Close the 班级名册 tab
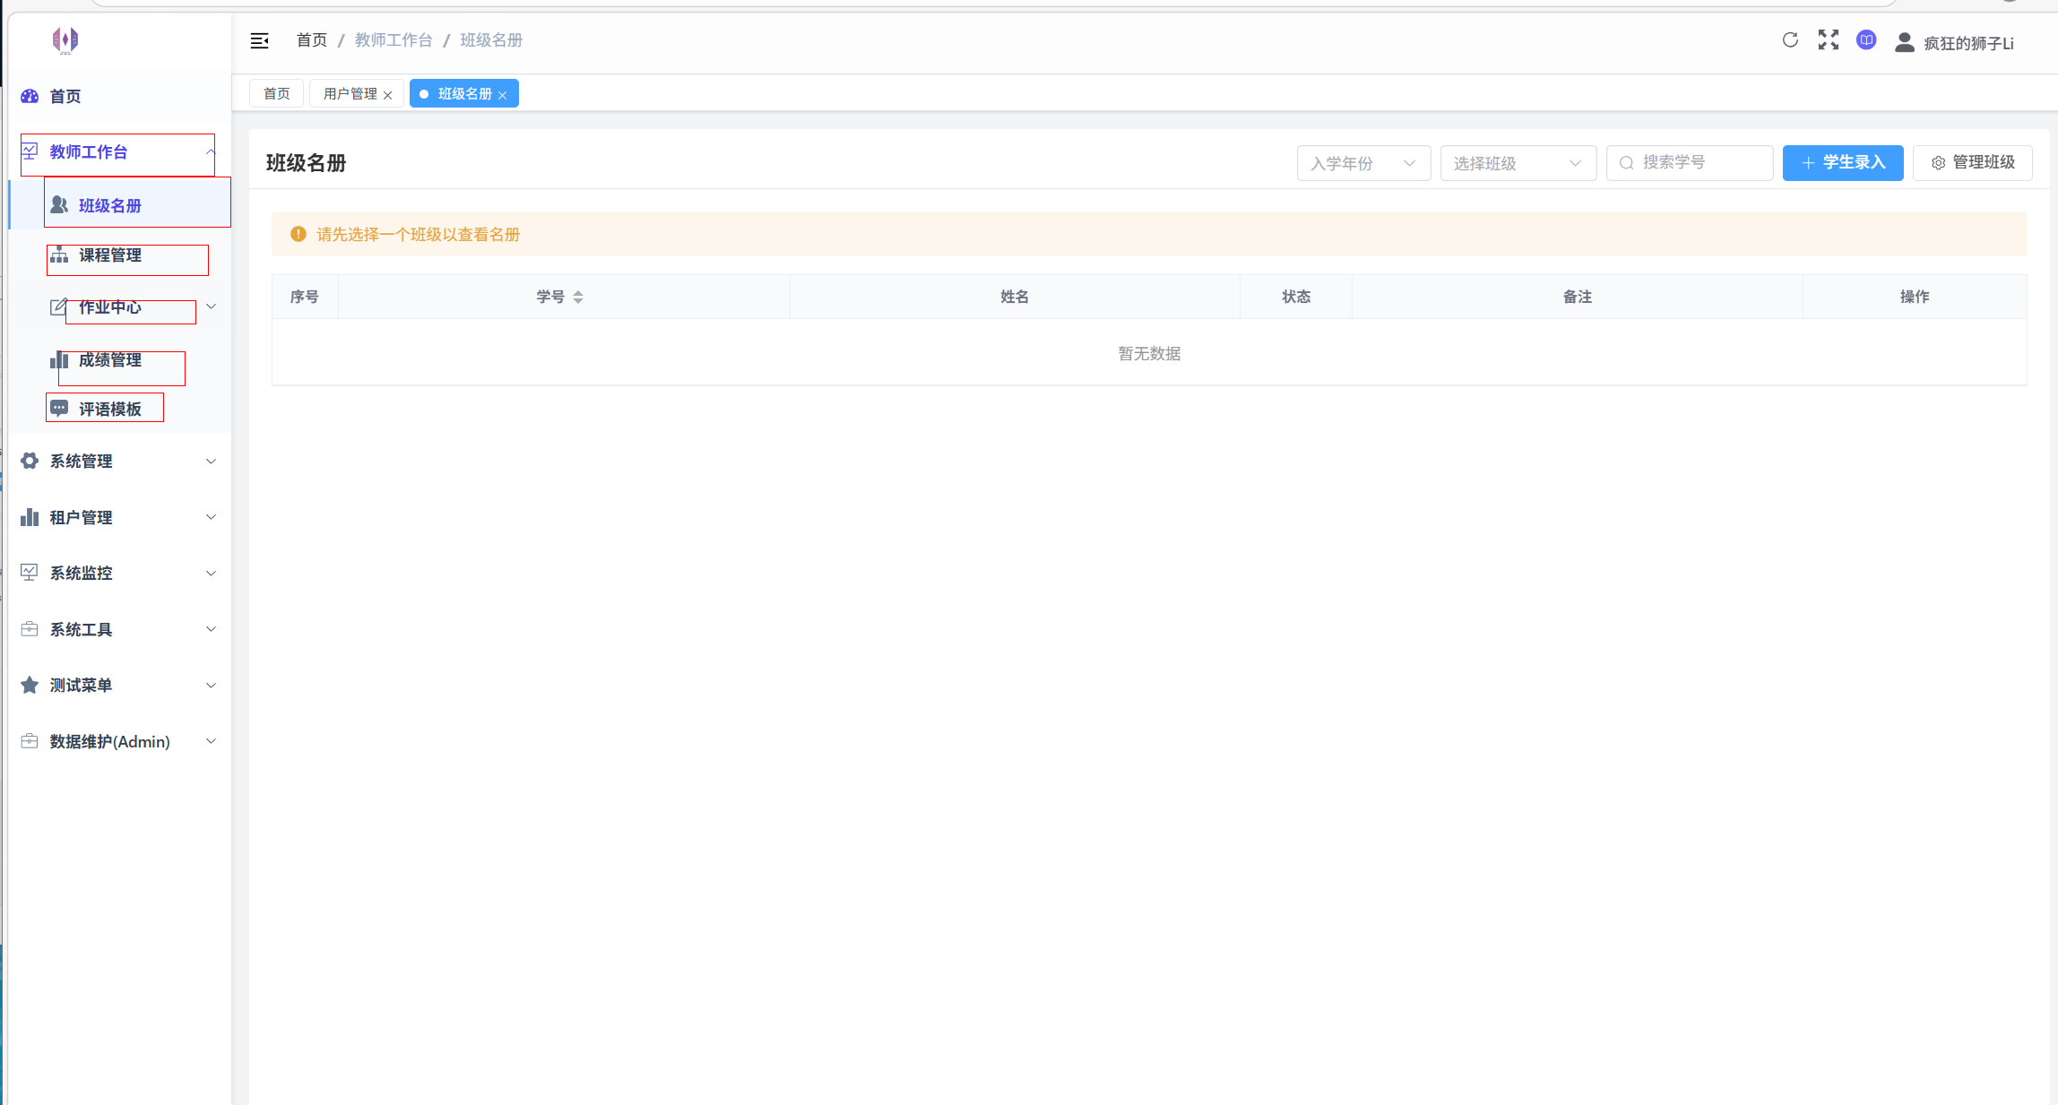 (x=503, y=95)
